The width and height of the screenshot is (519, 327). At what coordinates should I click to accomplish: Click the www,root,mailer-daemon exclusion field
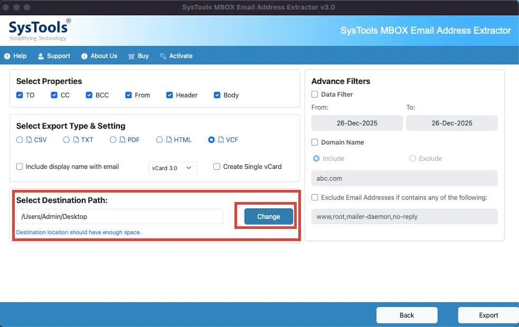point(404,217)
